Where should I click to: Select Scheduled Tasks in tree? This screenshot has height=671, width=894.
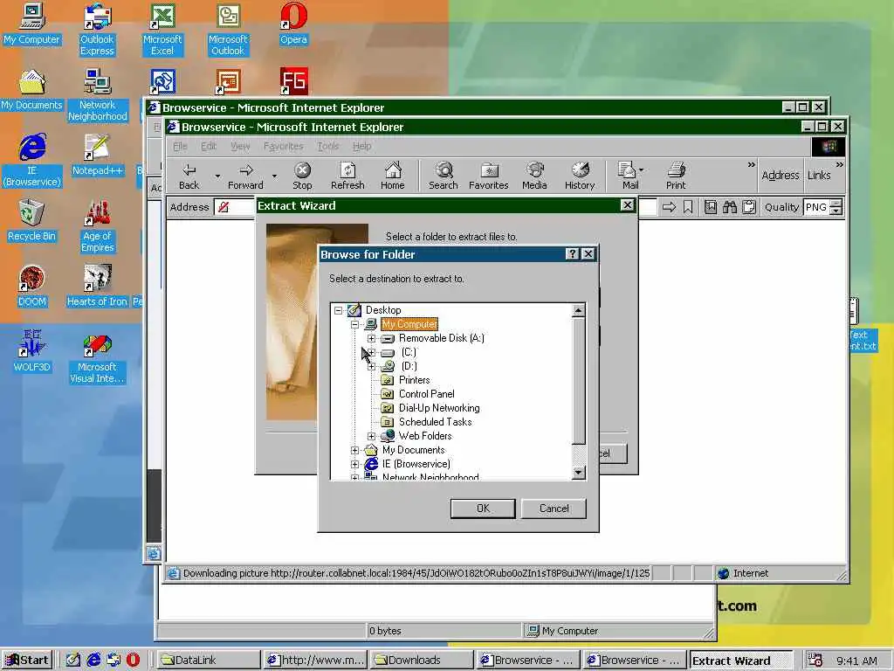435,422
